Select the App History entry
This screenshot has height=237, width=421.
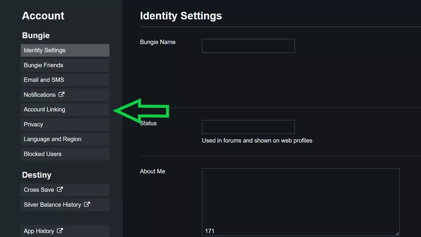click(x=39, y=231)
